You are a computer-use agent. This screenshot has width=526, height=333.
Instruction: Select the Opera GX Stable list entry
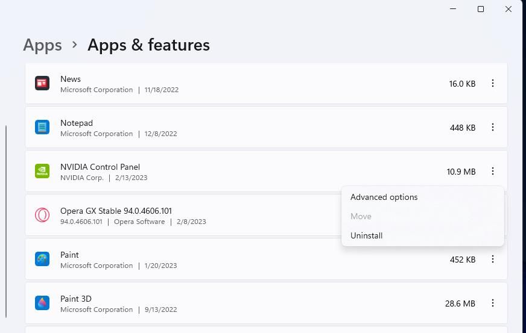(x=181, y=215)
